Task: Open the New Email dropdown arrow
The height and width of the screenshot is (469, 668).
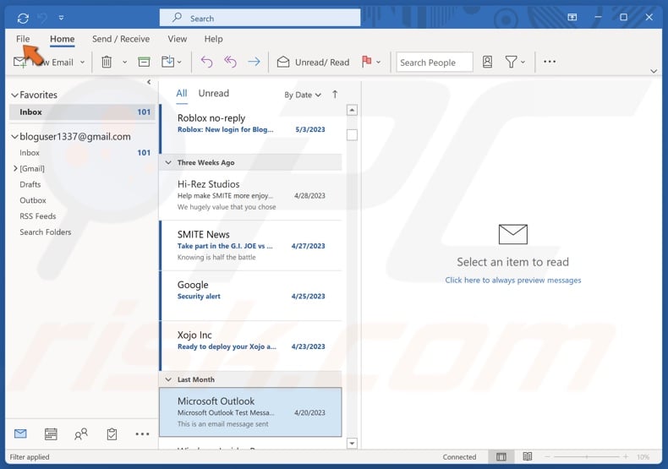Action: click(x=83, y=63)
